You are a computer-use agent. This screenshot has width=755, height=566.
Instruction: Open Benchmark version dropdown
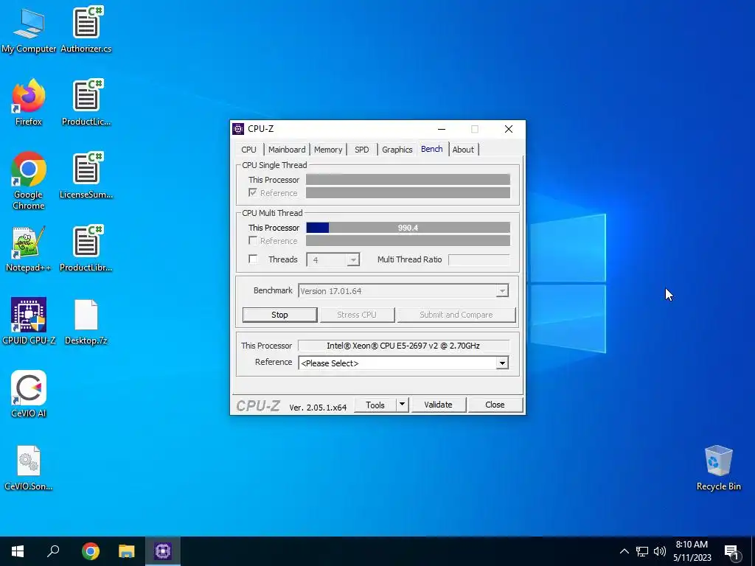click(x=502, y=290)
